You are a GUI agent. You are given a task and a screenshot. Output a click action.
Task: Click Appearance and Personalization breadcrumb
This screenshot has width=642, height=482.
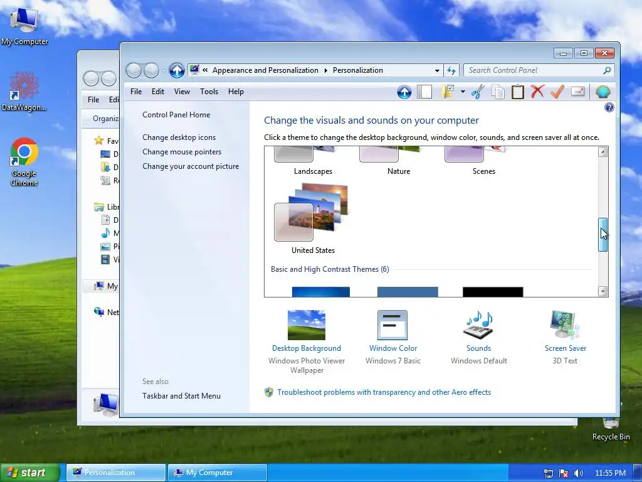pos(265,70)
